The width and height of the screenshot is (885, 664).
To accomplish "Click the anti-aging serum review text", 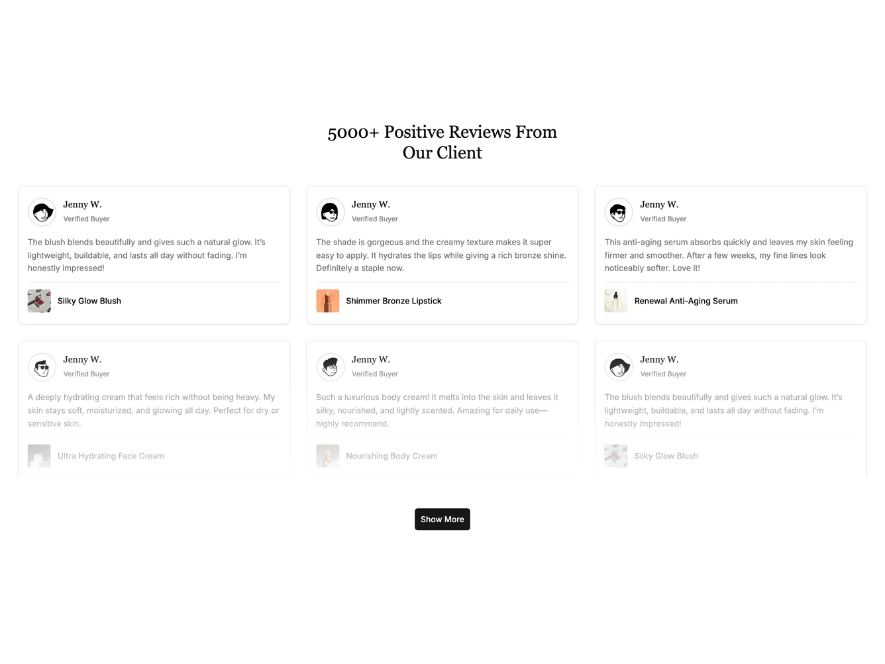I will coord(729,255).
